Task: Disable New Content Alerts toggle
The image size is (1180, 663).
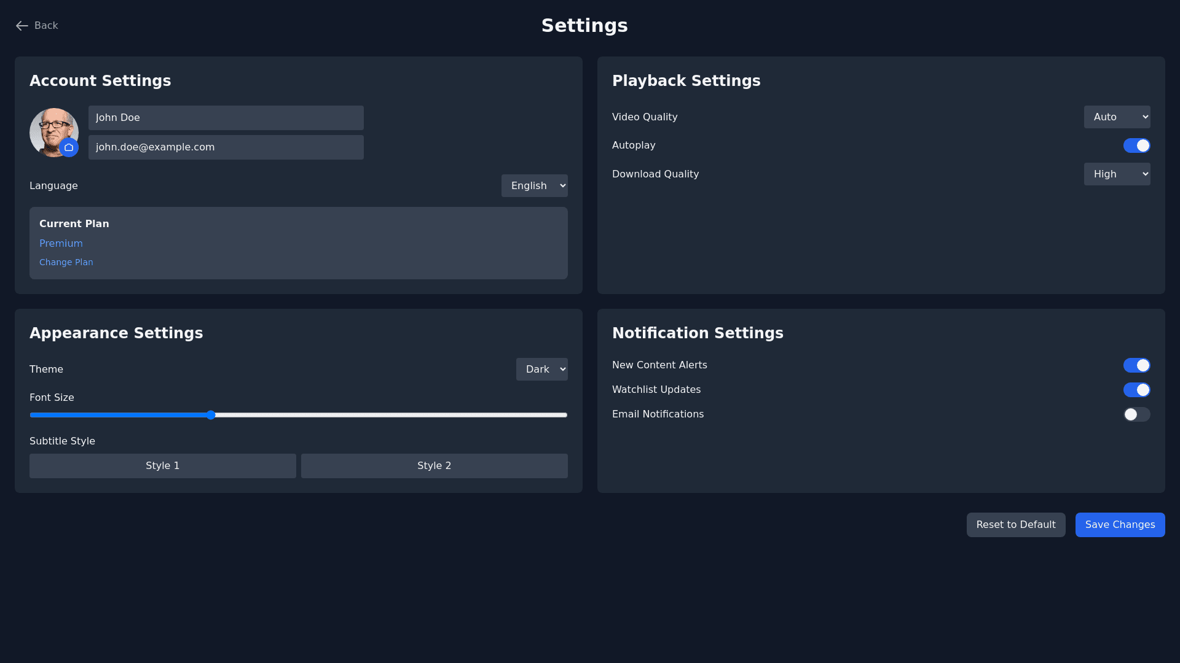Action: (x=1136, y=365)
